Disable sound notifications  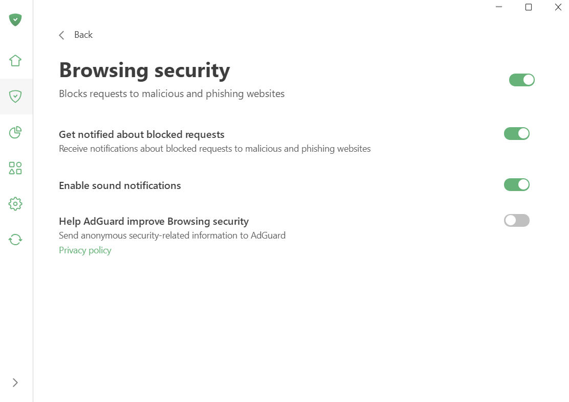pos(516,184)
